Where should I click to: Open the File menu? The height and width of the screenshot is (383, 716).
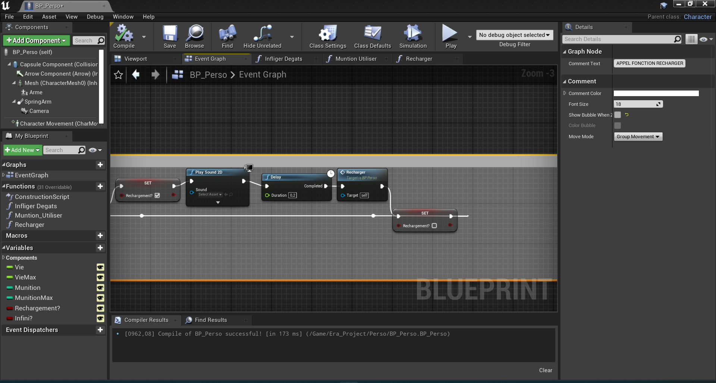point(9,17)
